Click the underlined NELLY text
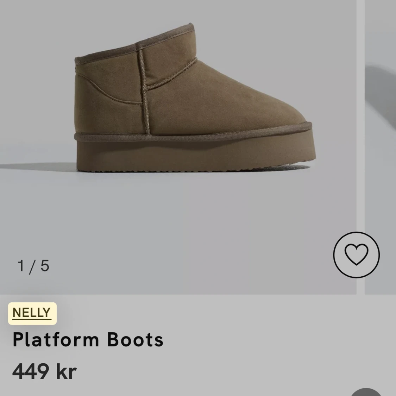The image size is (396, 396). point(32,313)
